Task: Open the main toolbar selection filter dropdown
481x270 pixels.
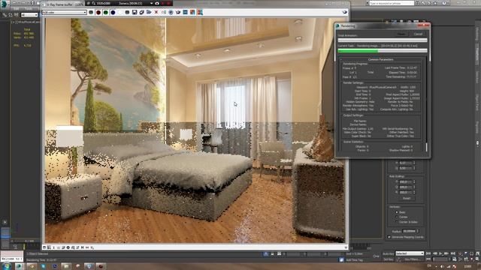Action: pos(29,15)
